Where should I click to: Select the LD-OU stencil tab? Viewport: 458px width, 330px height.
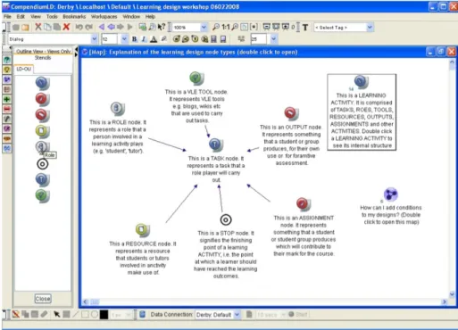[24, 69]
